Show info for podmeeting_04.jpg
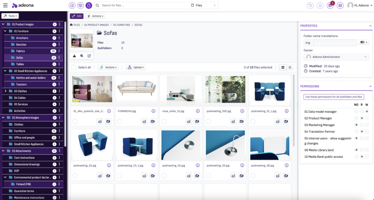Screen dimensions: 374x200 tap(198, 165)
